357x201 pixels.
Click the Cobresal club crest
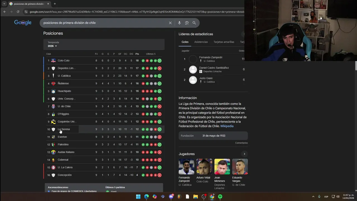click(53, 160)
